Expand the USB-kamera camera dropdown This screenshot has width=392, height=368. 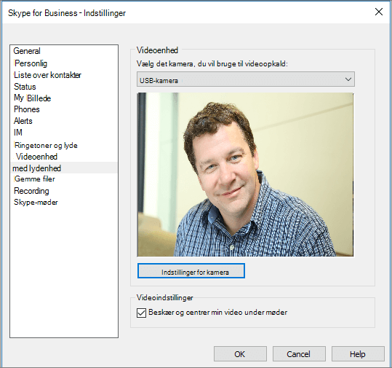click(x=246, y=79)
